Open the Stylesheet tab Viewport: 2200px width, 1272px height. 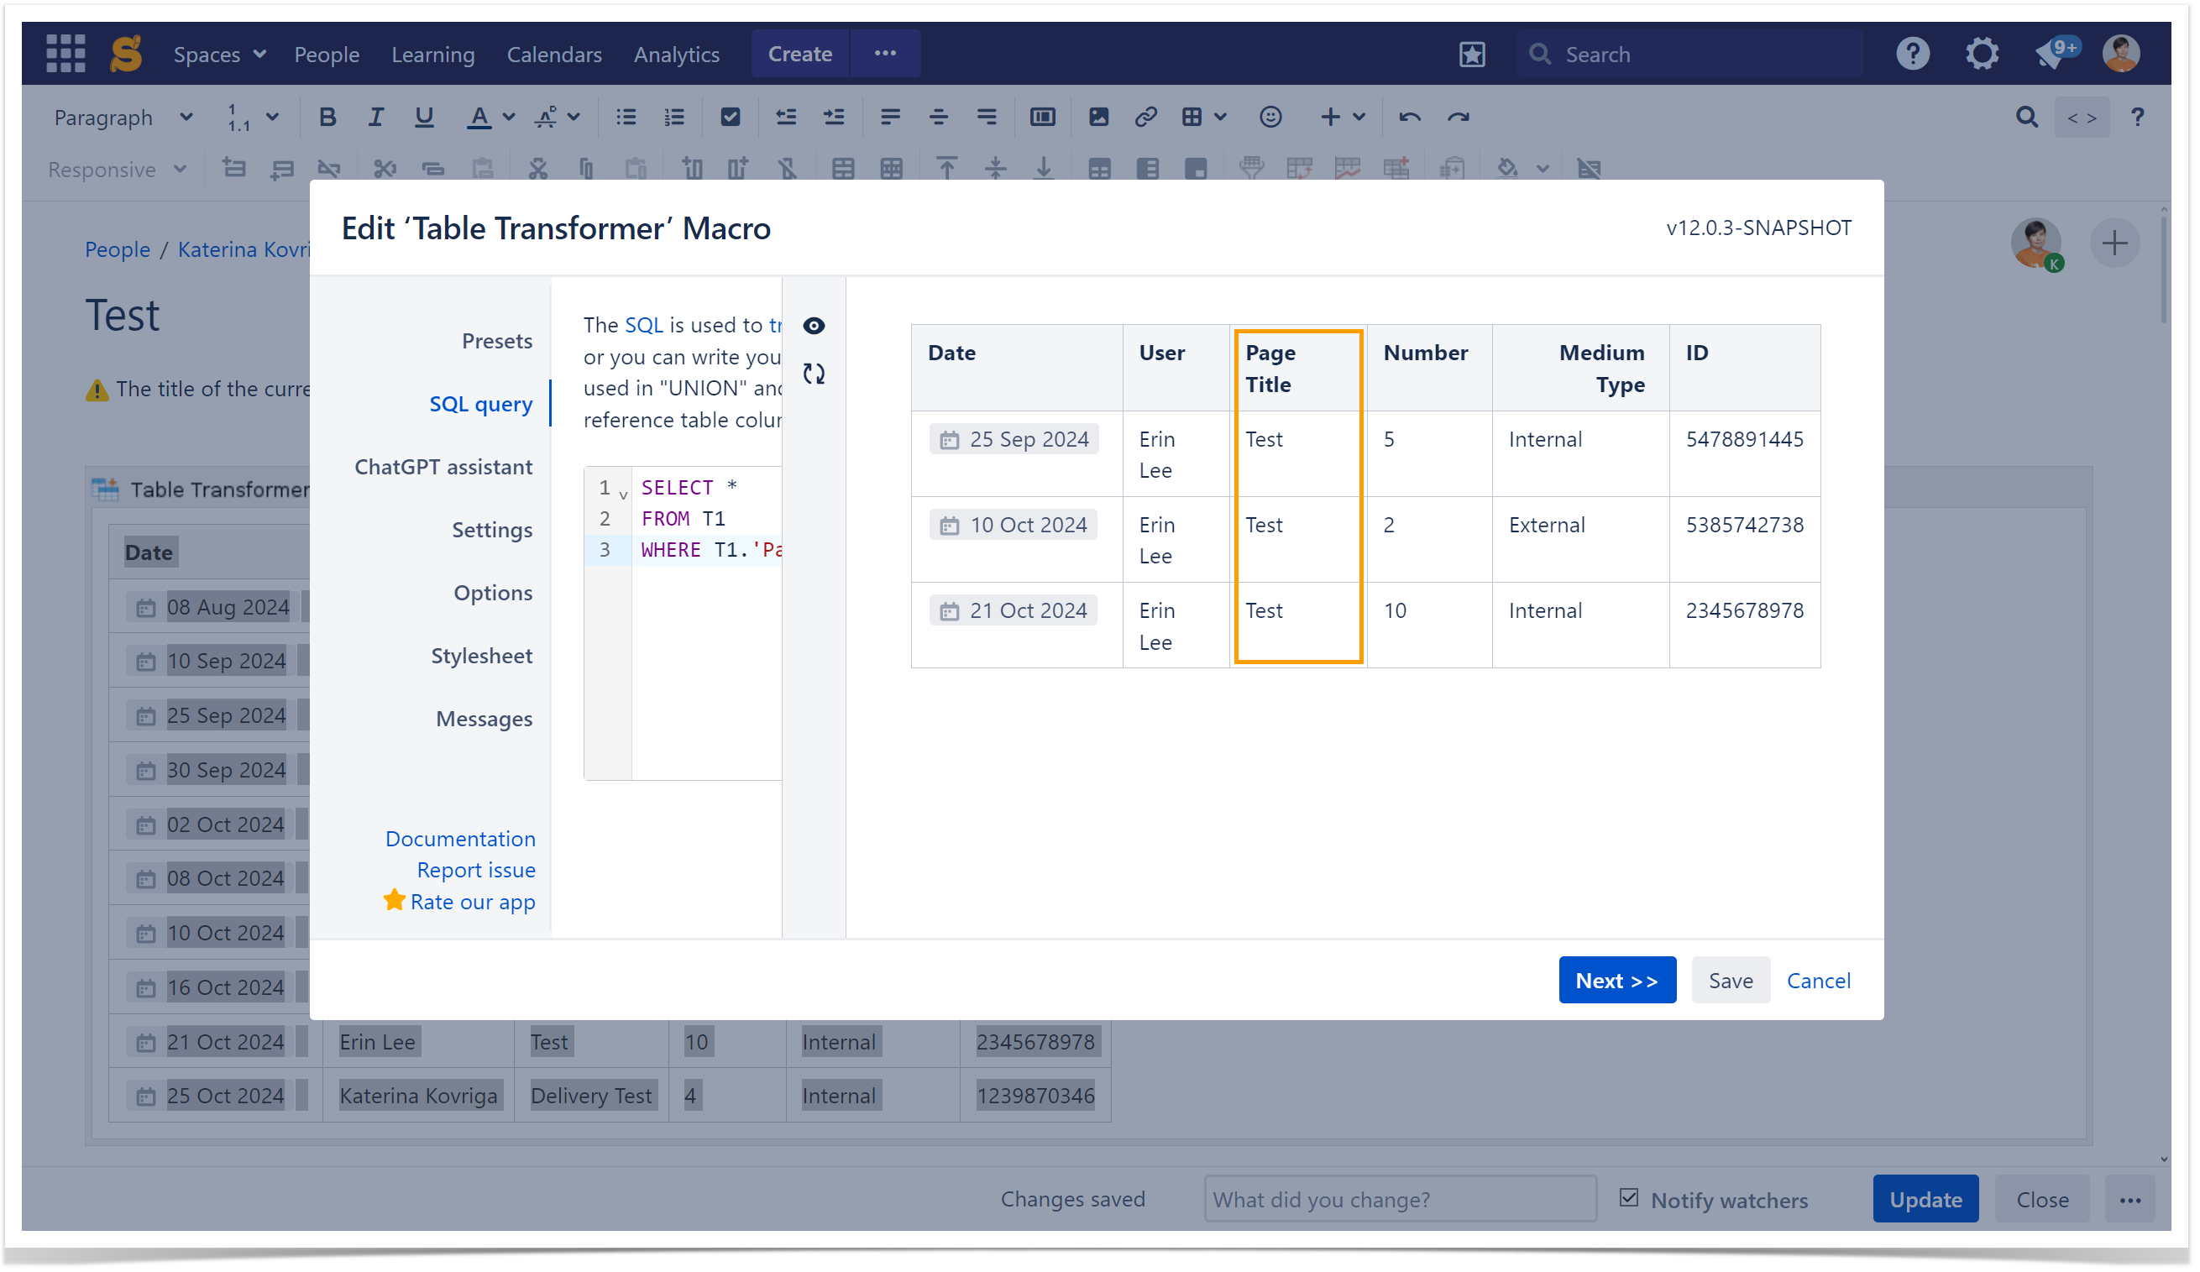481,656
